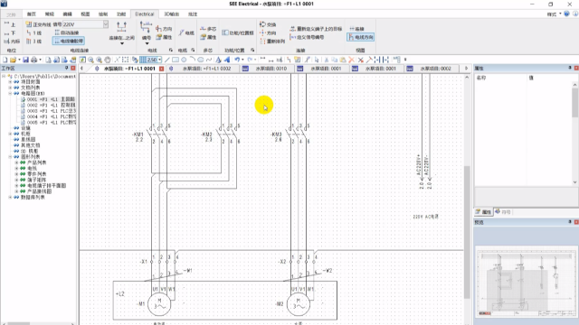Viewport: 579px width, 325px height.
Task: Toggle the 自动连接 auto-connect option
Action: point(67,32)
